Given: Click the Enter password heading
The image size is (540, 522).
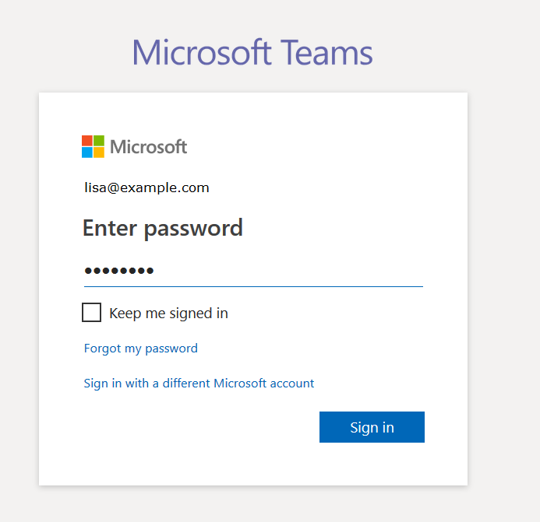Looking at the screenshot, I should pos(163,228).
